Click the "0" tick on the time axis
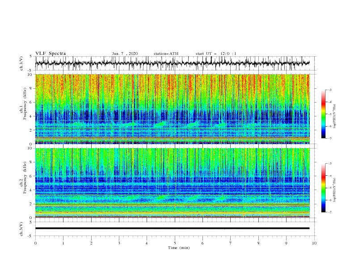 [x=35, y=243]
